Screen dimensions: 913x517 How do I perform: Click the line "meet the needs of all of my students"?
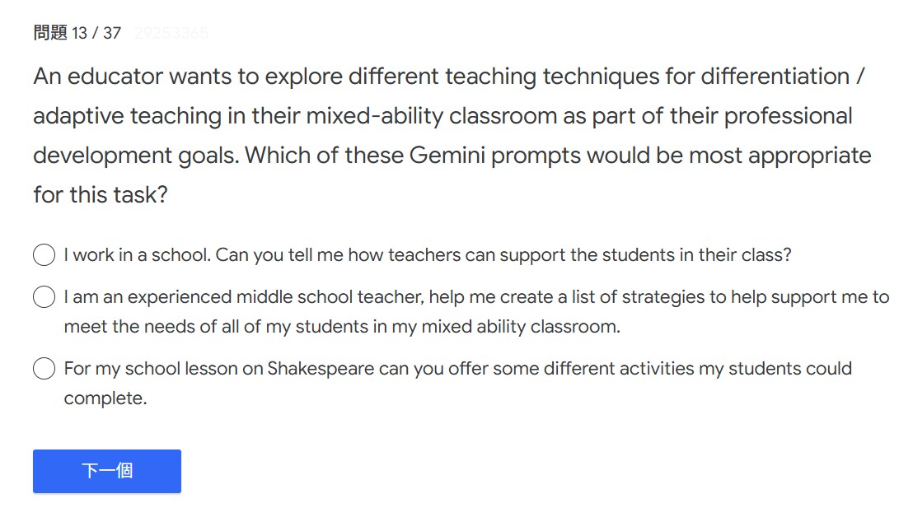click(x=341, y=327)
